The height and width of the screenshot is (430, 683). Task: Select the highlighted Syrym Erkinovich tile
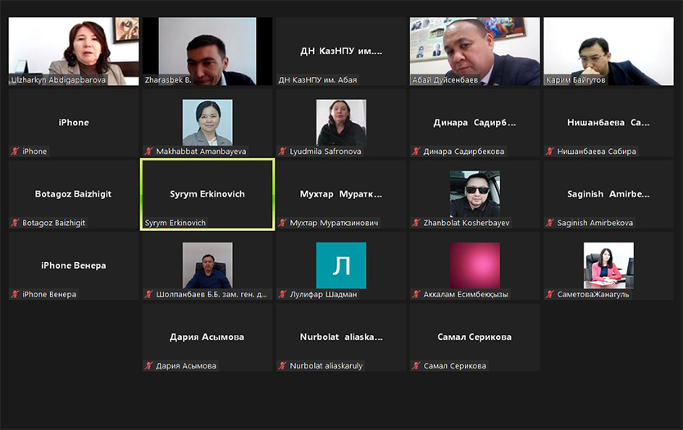pos(207,194)
